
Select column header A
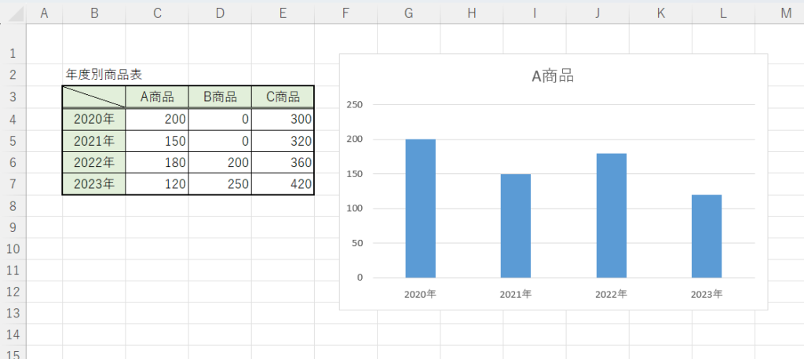point(44,13)
